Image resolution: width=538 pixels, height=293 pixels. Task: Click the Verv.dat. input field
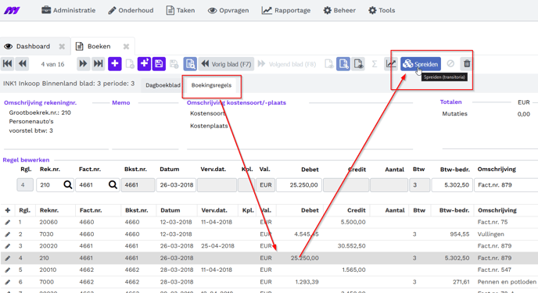(217, 184)
